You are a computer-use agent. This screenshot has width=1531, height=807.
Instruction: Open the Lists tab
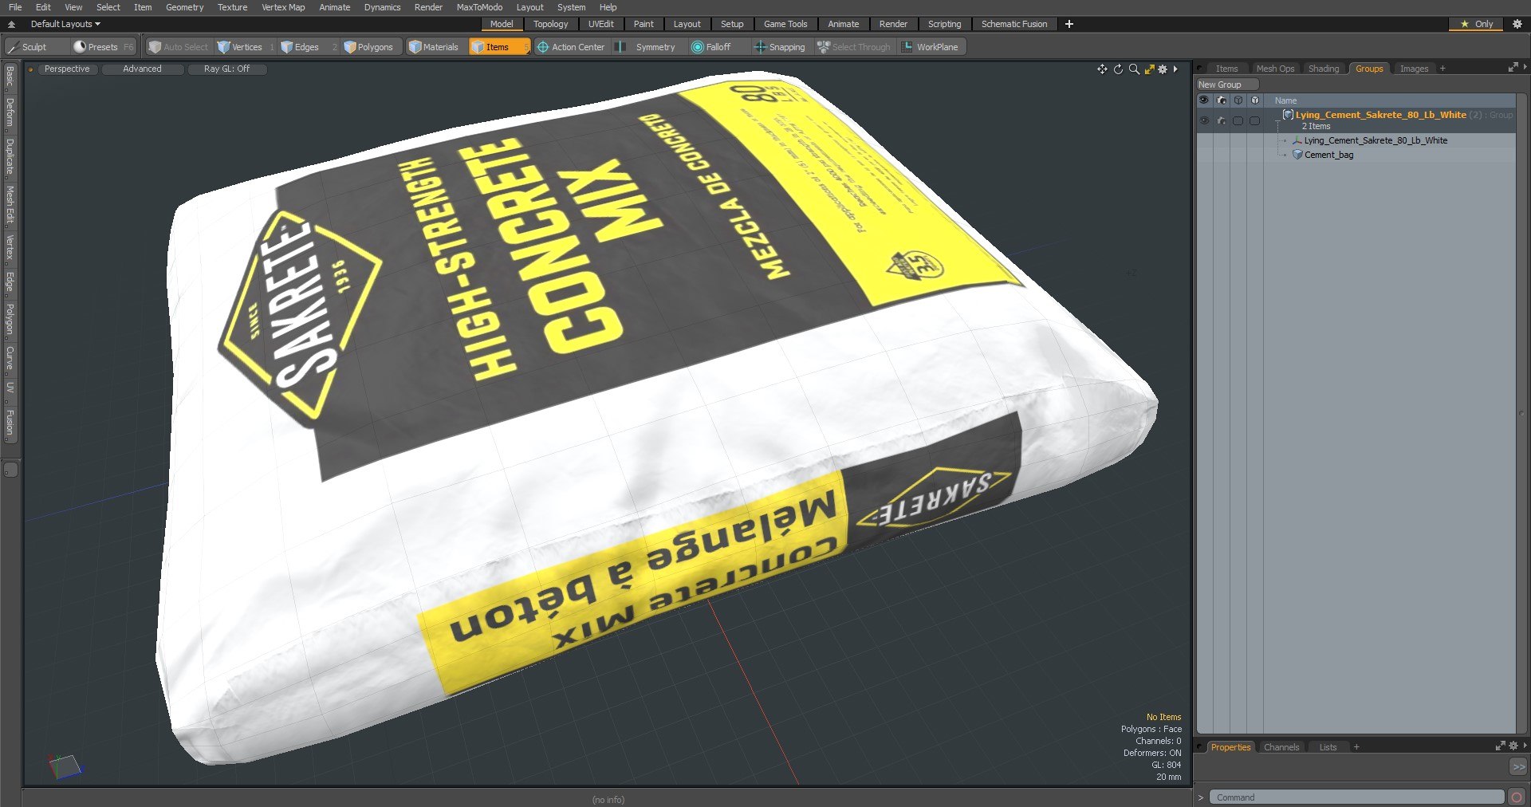pyautogui.click(x=1328, y=747)
